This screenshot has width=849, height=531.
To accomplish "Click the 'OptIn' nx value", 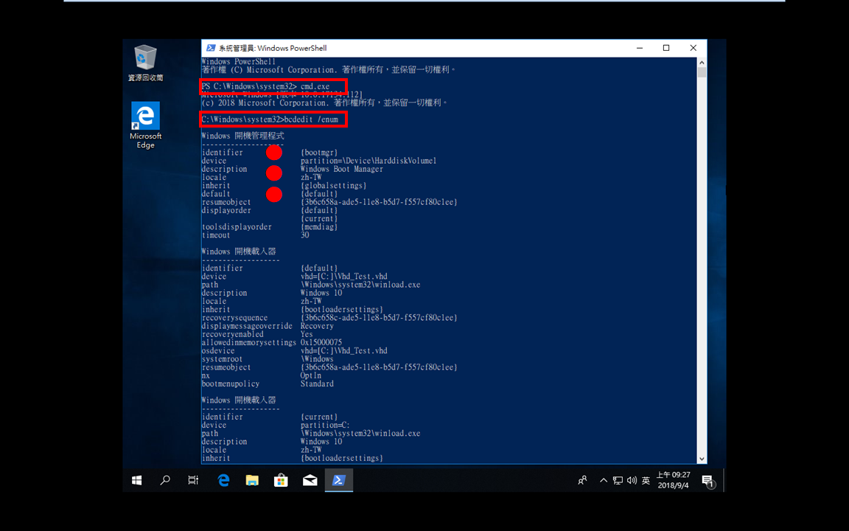I will point(311,375).
